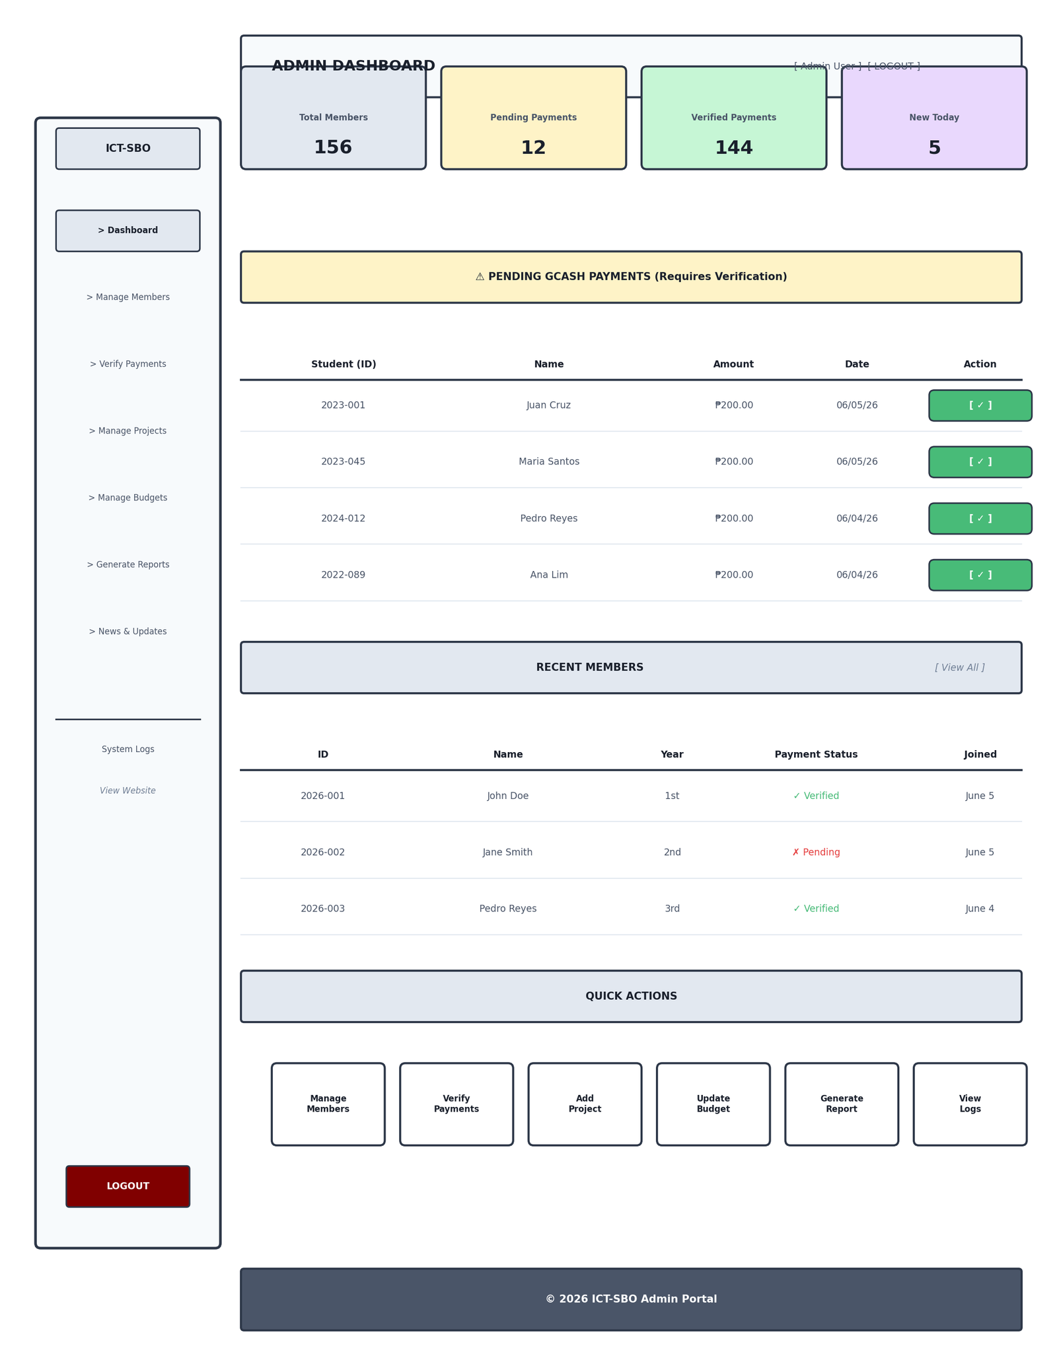Go to Verify Payments sidebar item

click(128, 364)
